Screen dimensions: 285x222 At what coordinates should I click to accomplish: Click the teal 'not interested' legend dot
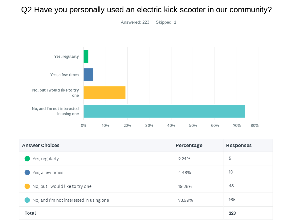[27, 200]
